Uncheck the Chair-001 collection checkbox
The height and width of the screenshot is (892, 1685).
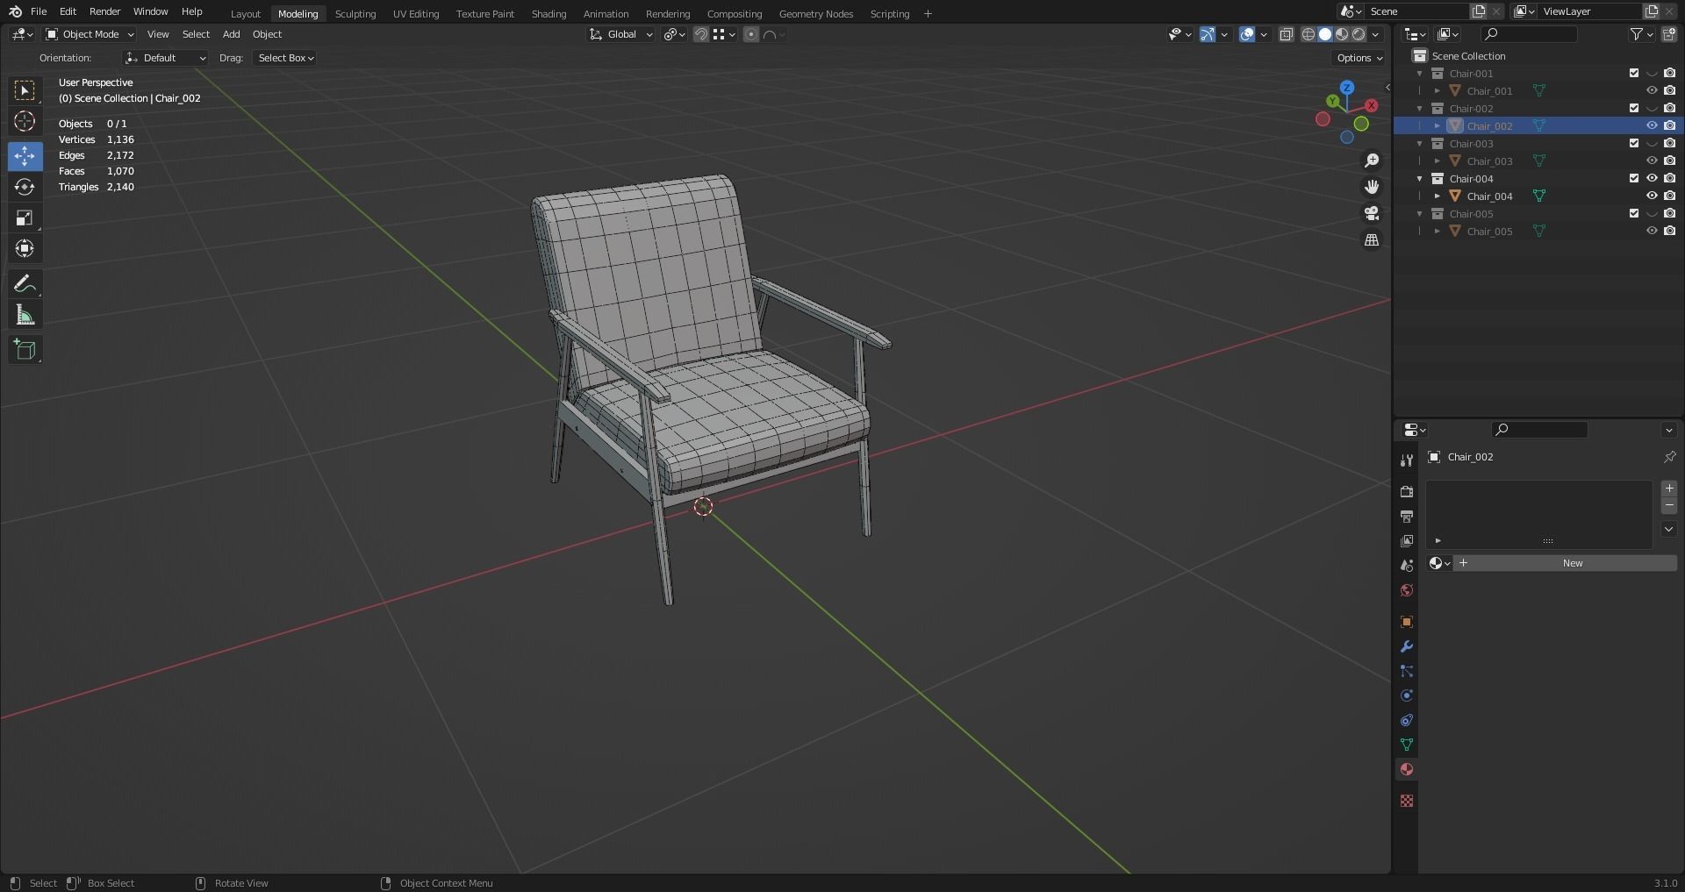tap(1634, 73)
